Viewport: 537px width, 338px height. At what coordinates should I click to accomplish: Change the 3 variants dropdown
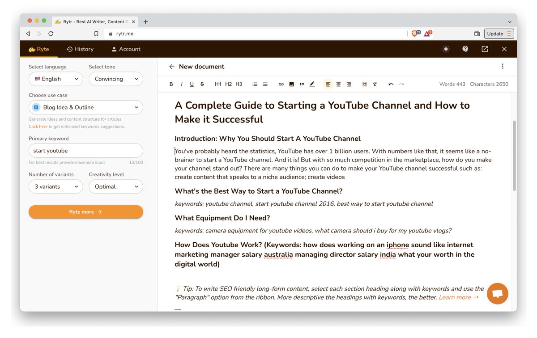pyautogui.click(x=56, y=186)
